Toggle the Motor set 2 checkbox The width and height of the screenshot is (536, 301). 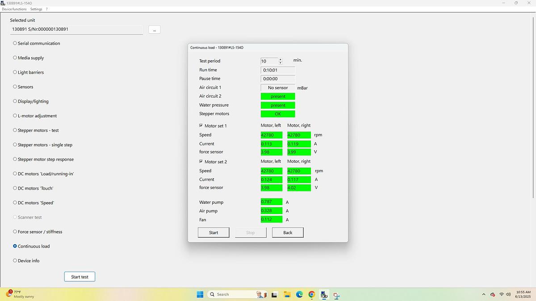click(201, 161)
